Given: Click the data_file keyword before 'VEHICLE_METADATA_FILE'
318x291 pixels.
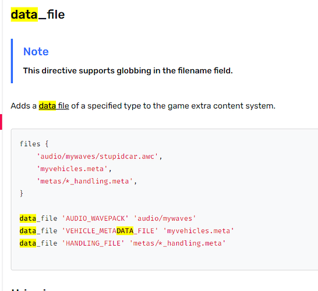Looking at the screenshot, I should click(38, 231).
